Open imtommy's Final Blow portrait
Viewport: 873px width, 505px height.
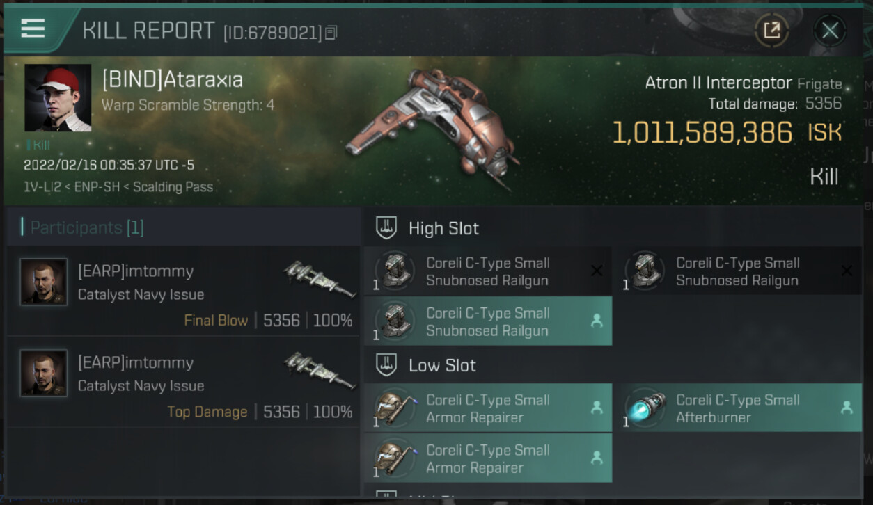click(x=44, y=282)
